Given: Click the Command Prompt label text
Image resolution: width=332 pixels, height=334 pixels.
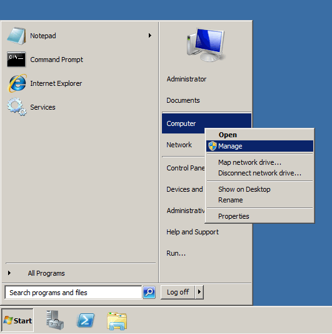Looking at the screenshot, I should 56,60.
